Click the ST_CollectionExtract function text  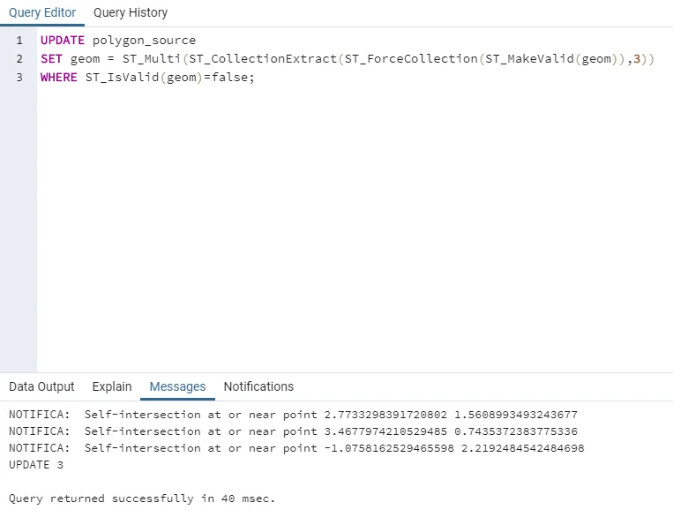point(263,59)
